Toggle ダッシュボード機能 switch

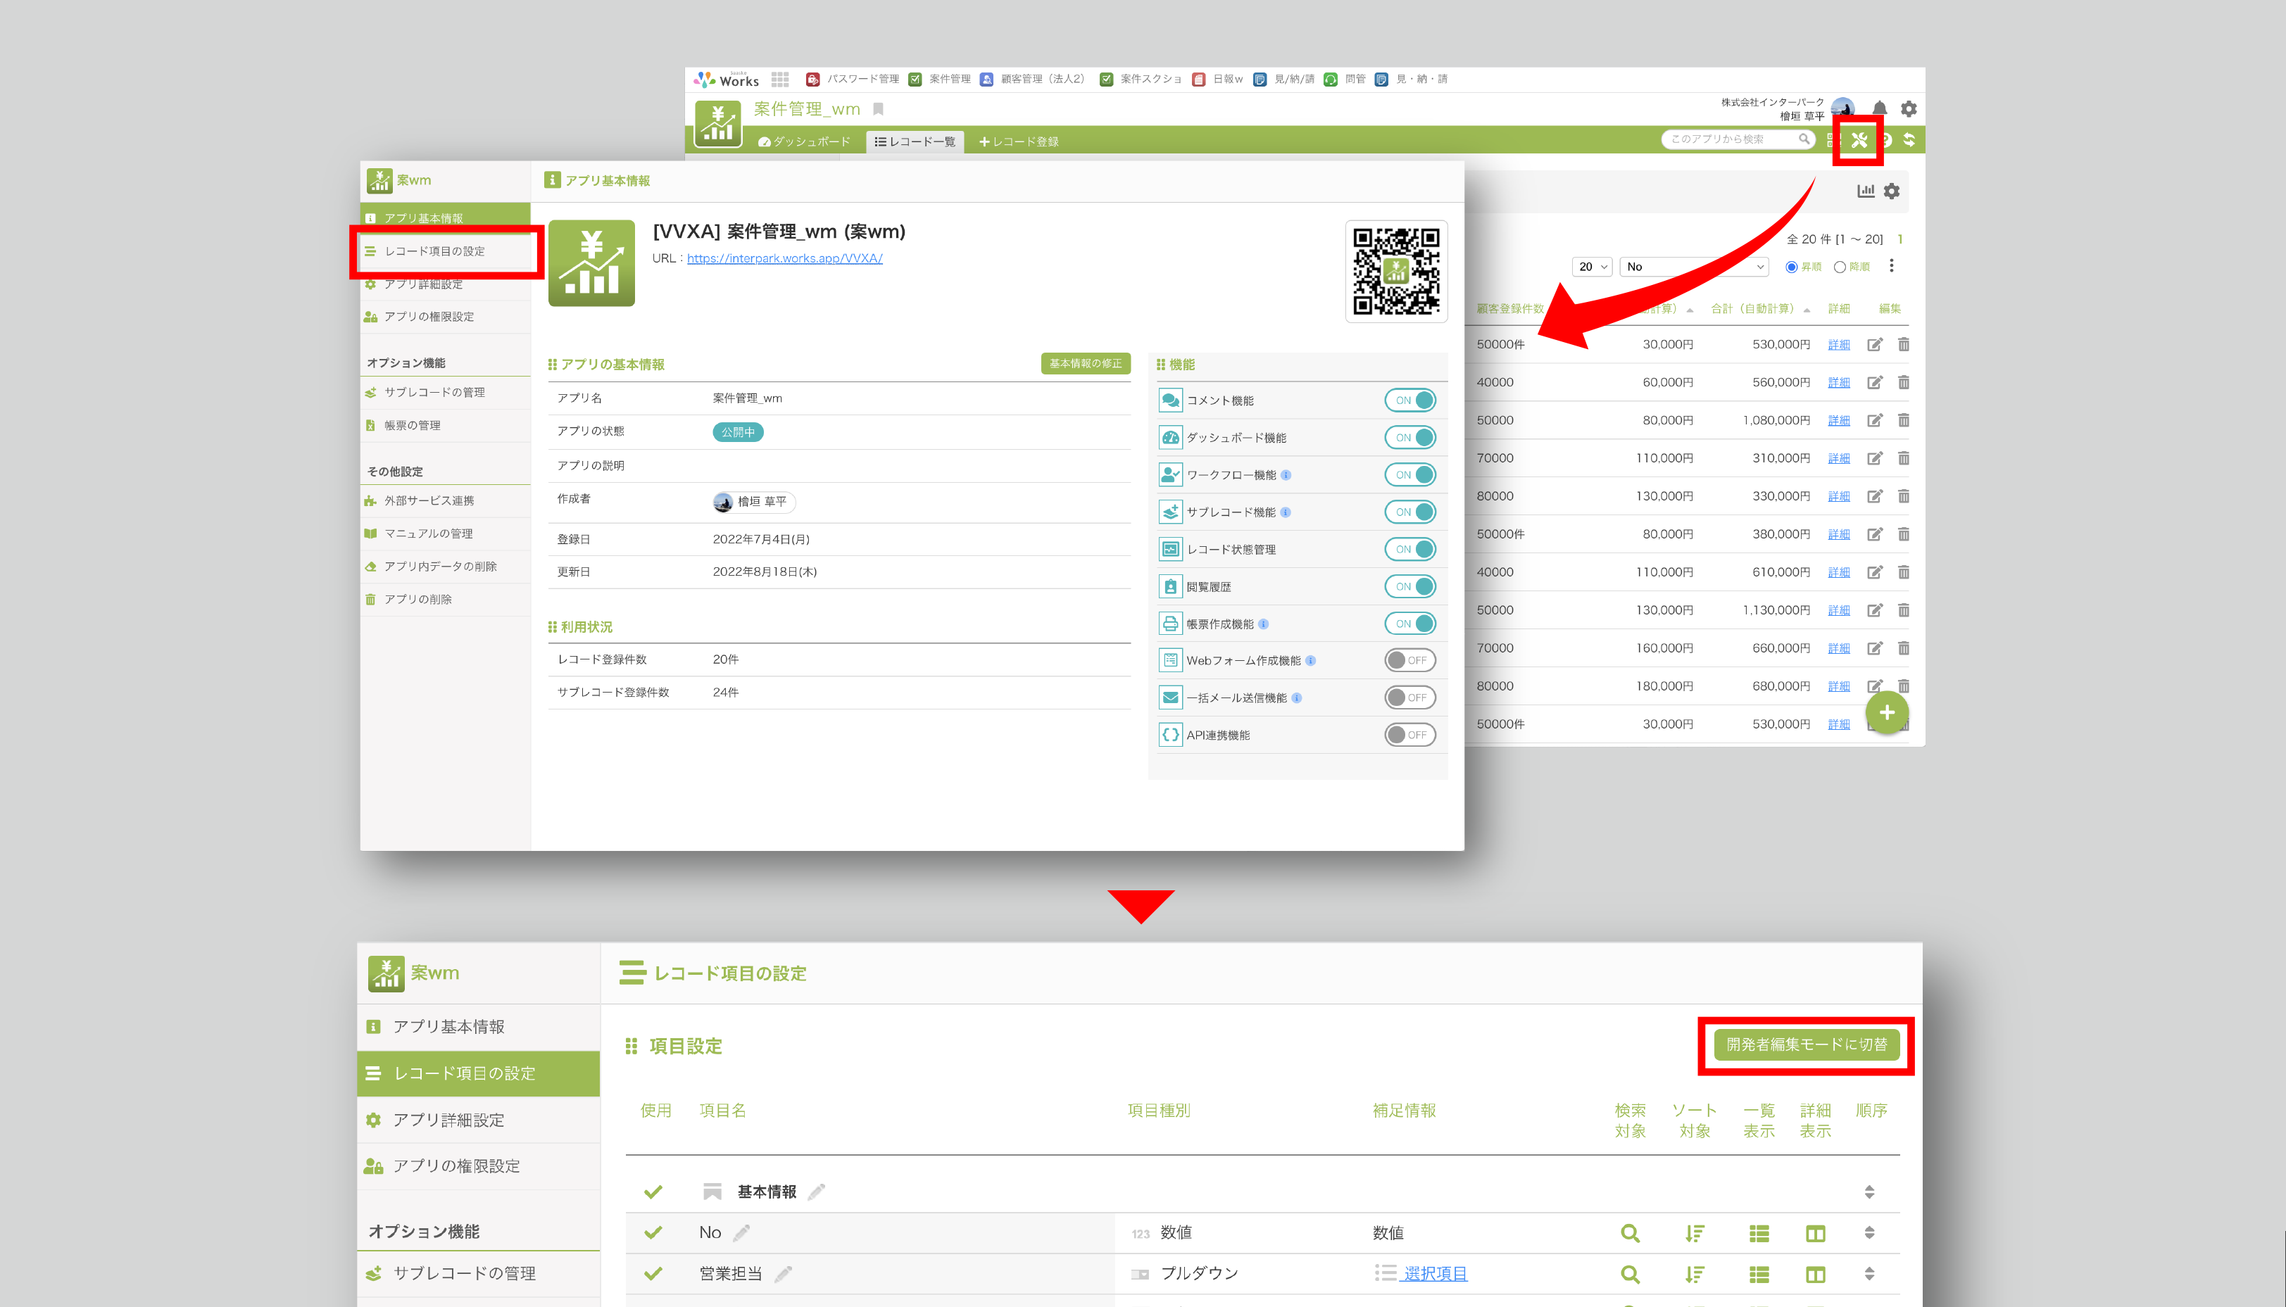coord(1409,438)
